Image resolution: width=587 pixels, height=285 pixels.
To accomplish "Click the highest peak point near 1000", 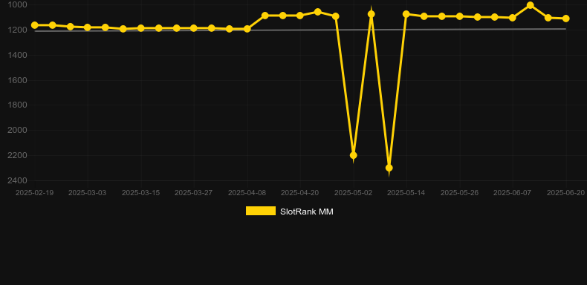I will pyautogui.click(x=530, y=5).
